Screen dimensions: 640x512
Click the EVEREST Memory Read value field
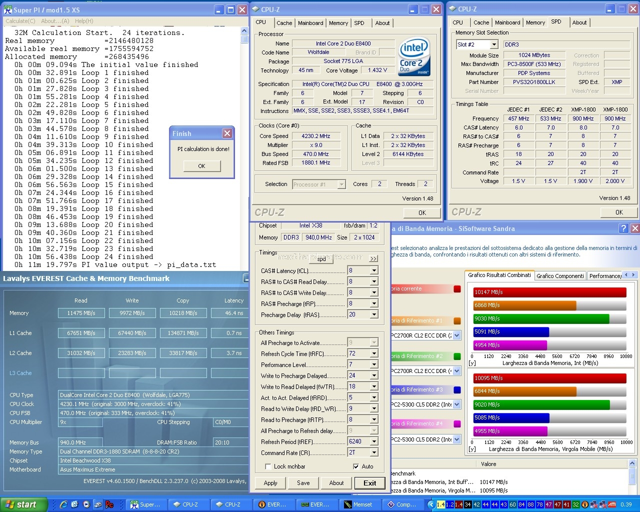click(81, 313)
